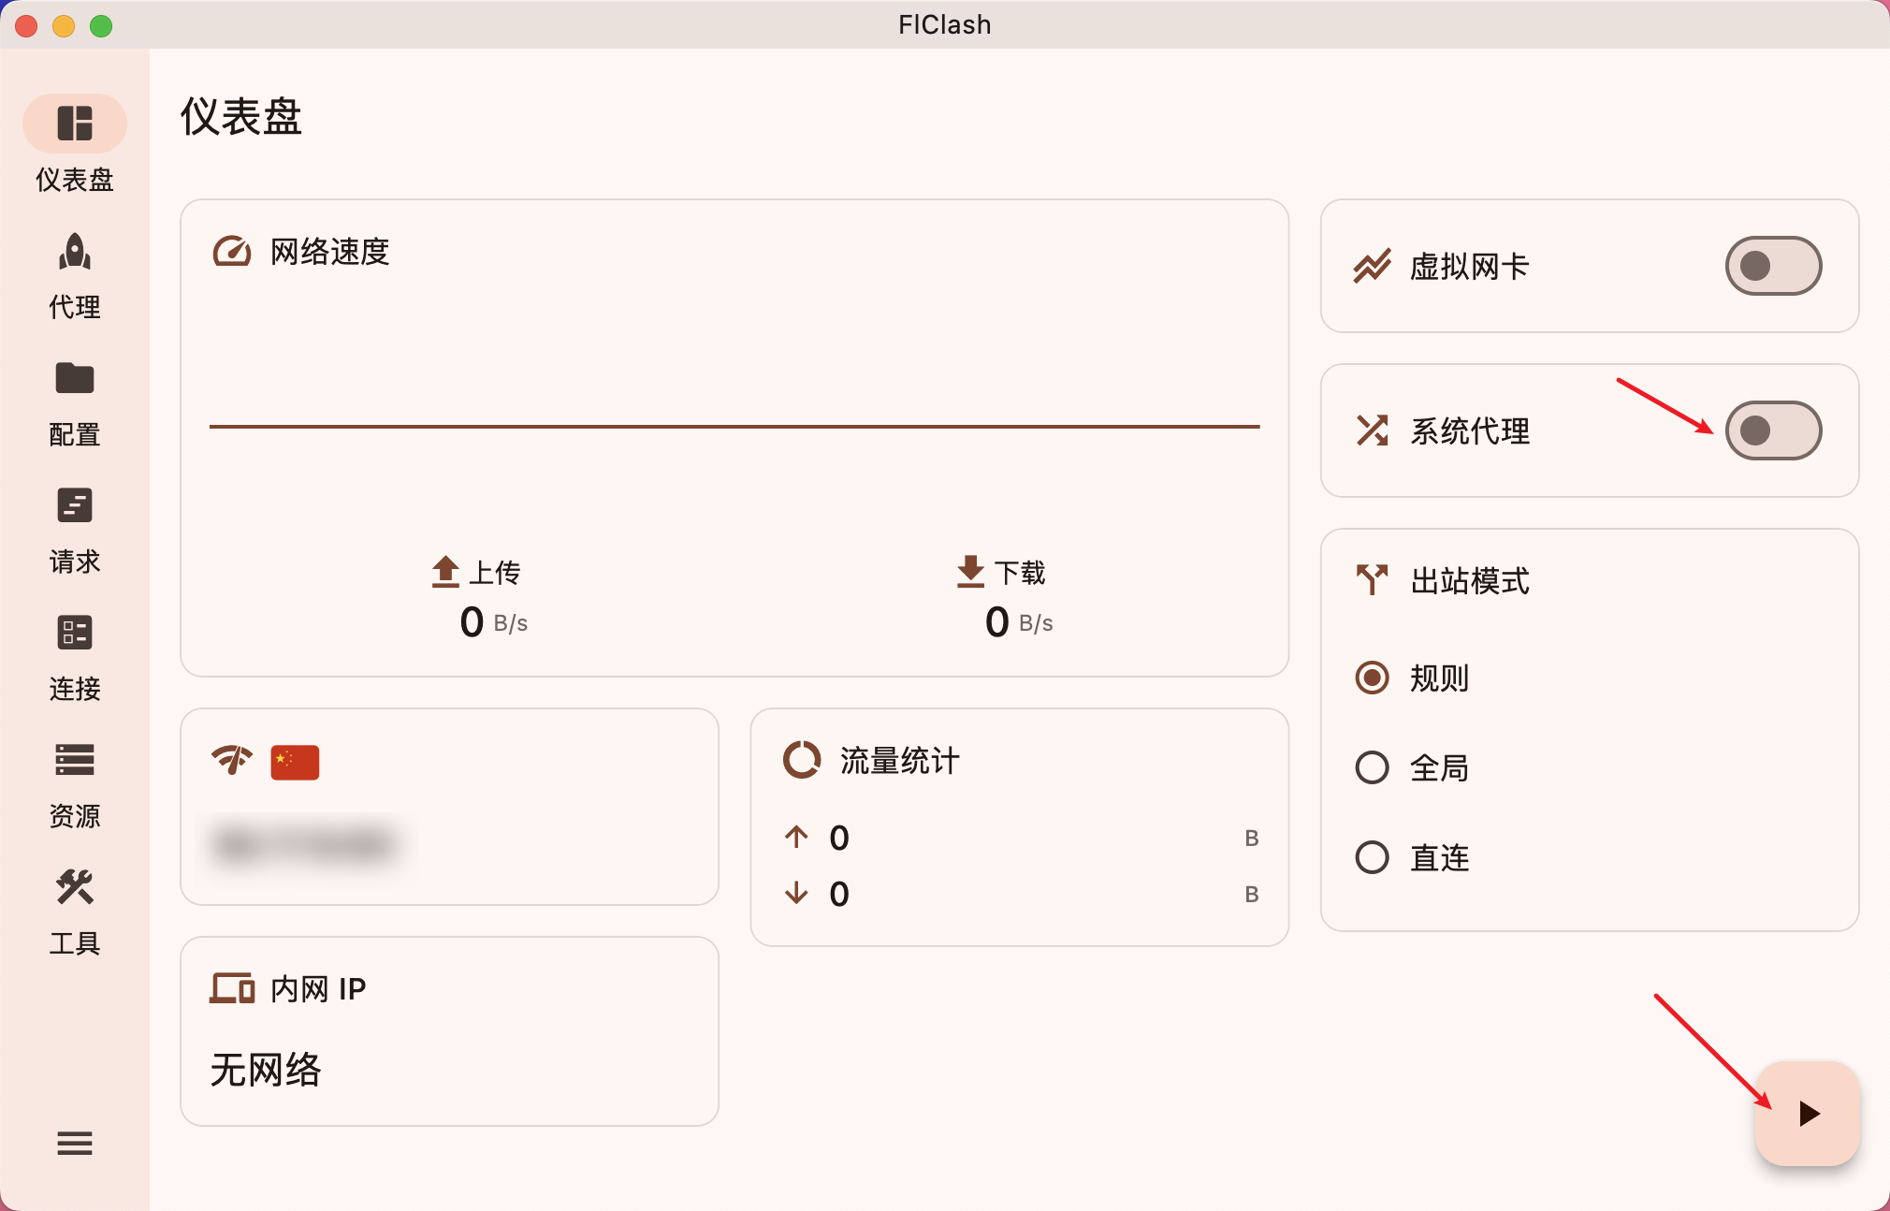1890x1211 pixels.
Task: Open the 代理 rocket icon in sidebar
Action: (x=75, y=251)
